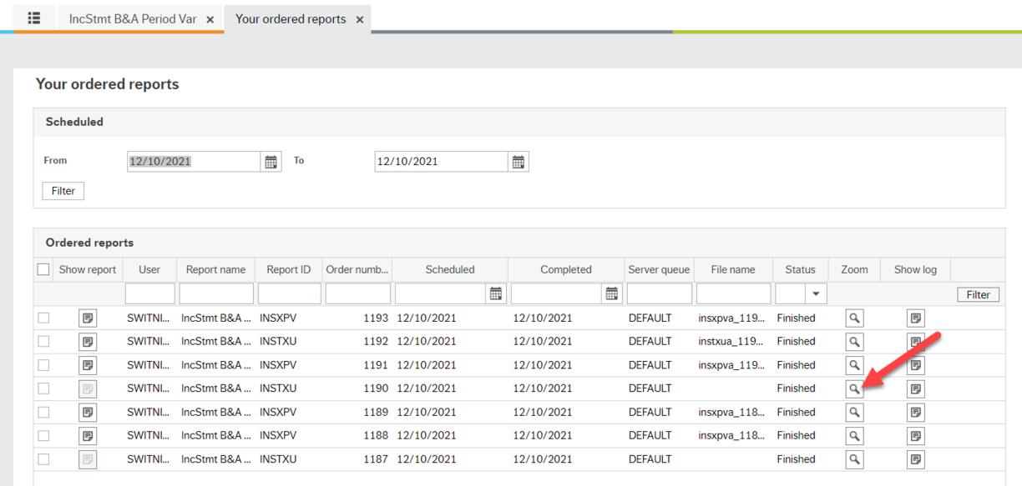This screenshot has width=1022, height=486.
Task: Switch to the IncStmt B&A Period Var tab
Action: [134, 18]
